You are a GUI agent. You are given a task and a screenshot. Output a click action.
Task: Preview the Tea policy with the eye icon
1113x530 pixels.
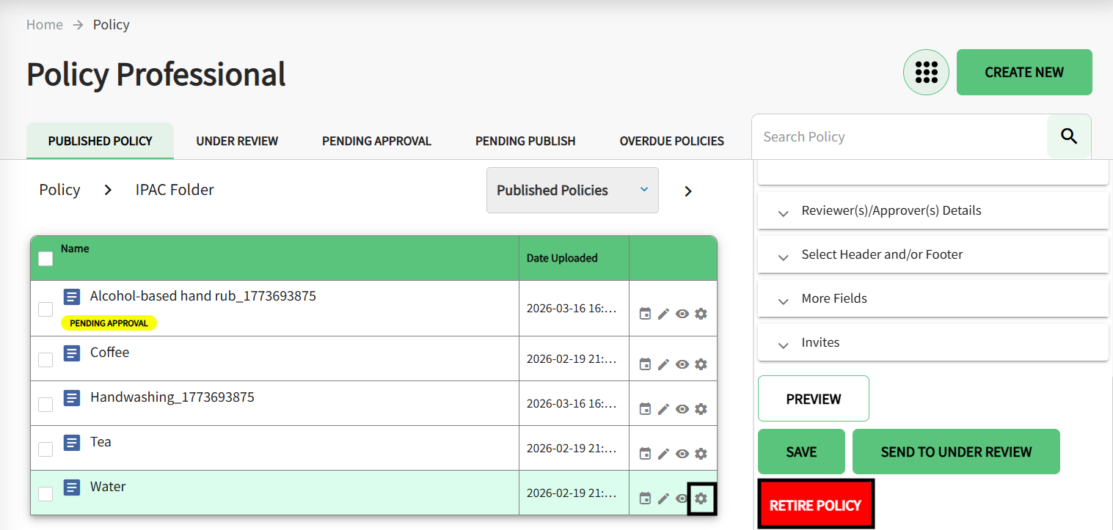click(682, 453)
